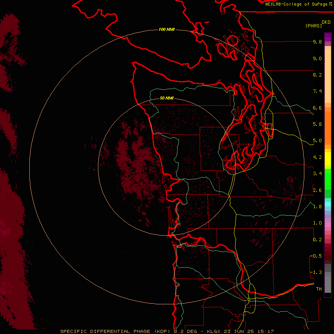Click the -0.5 scale value
This screenshot has width=334, height=334.
(316, 256)
